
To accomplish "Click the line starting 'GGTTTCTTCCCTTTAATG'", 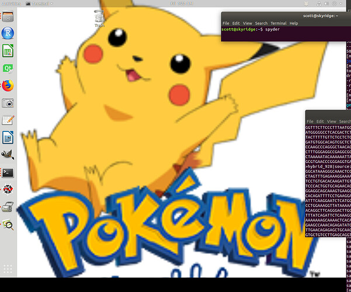I will (328, 127).
